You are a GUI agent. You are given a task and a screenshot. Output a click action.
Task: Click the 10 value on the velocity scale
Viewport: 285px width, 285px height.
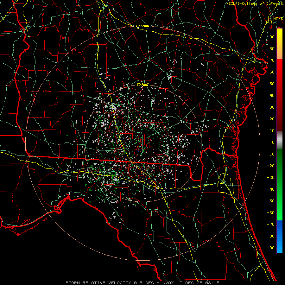272,131
